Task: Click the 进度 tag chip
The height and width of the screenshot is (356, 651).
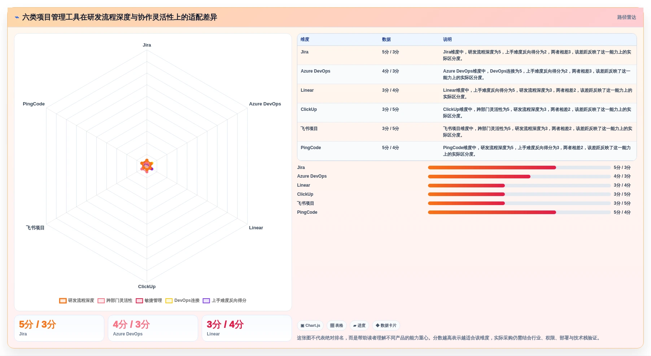Action: tap(359, 326)
